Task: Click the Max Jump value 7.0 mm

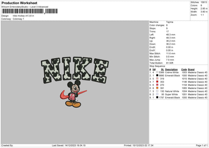Action: (x=170, y=60)
